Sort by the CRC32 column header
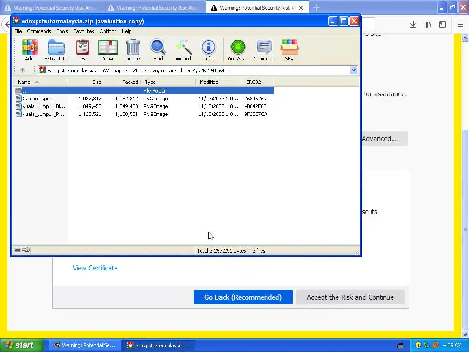Screen dimensions: 469x352 point(257,82)
